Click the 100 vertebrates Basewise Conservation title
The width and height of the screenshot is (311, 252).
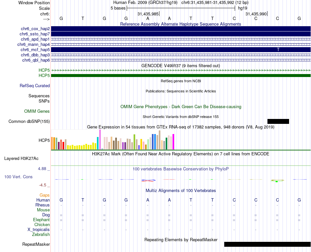point(181,169)
